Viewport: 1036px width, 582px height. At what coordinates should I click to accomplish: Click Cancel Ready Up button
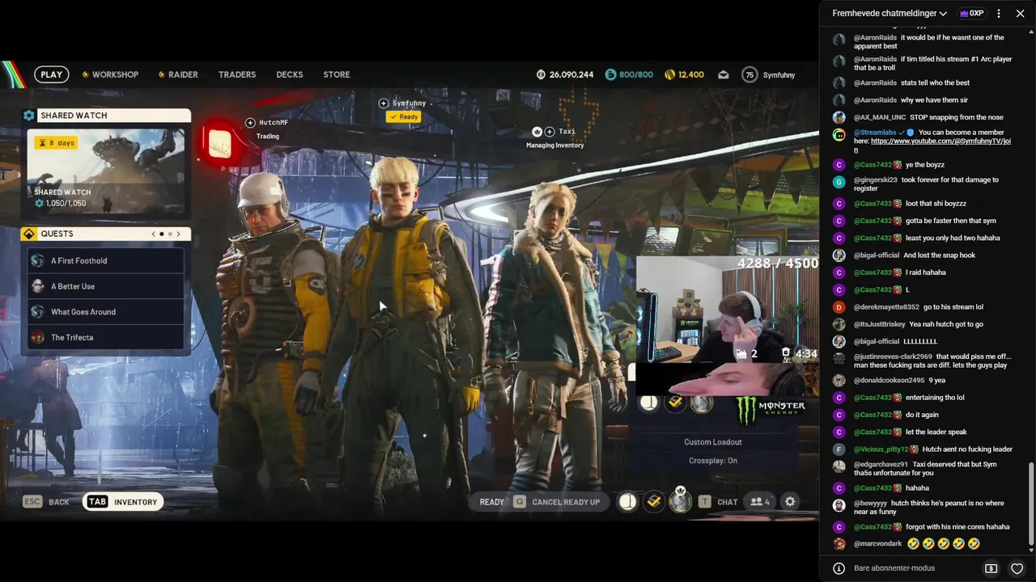pyautogui.click(x=558, y=502)
